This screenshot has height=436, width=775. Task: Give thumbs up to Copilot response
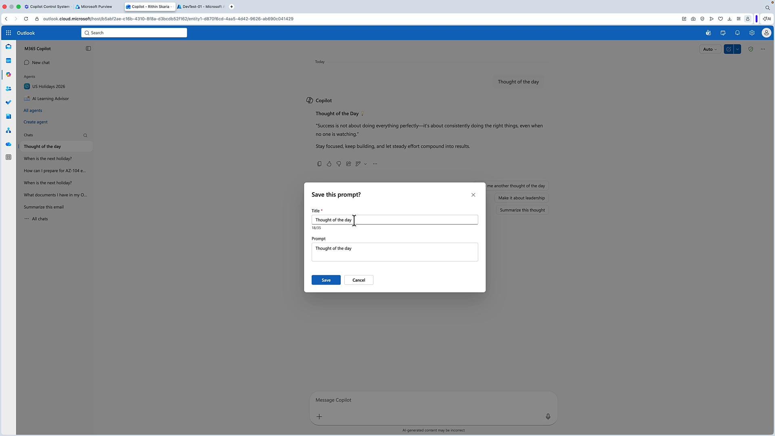point(329,164)
